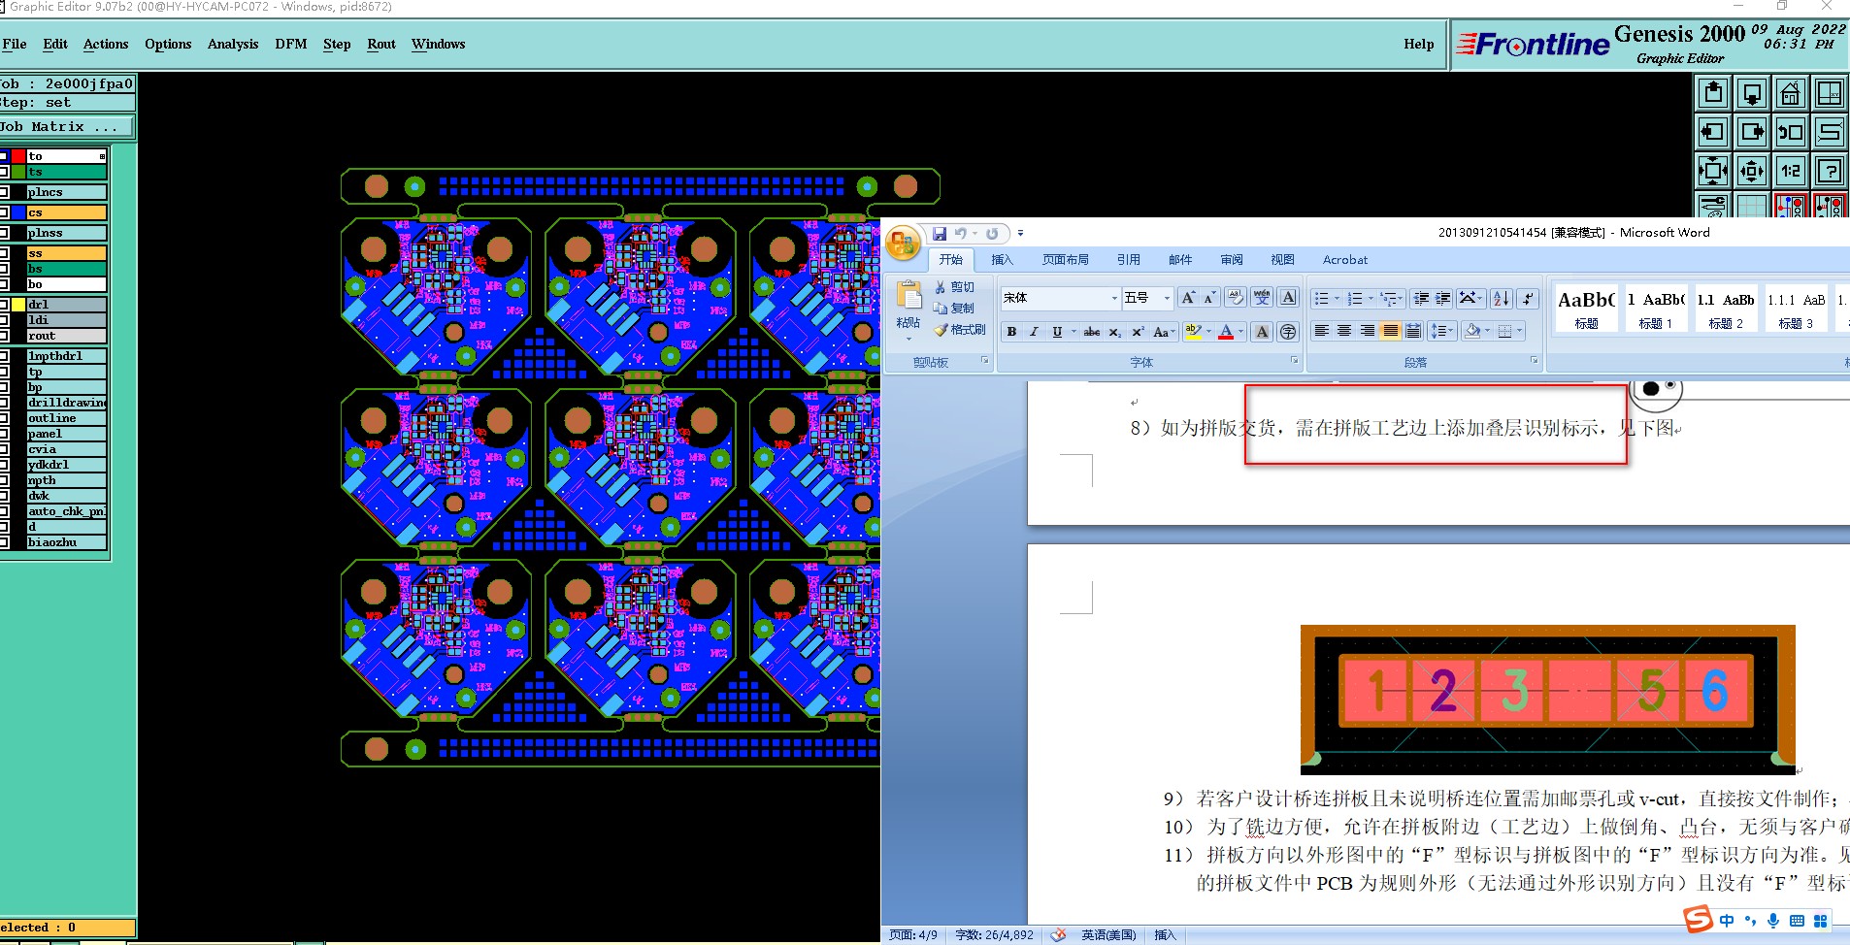1850x945 pixels.
Task: Click the Sogou input method logo icon
Action: (x=1698, y=919)
